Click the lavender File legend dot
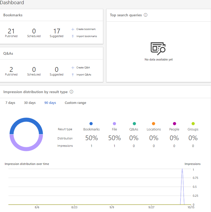This screenshot has height=212, width=211. (114, 124)
